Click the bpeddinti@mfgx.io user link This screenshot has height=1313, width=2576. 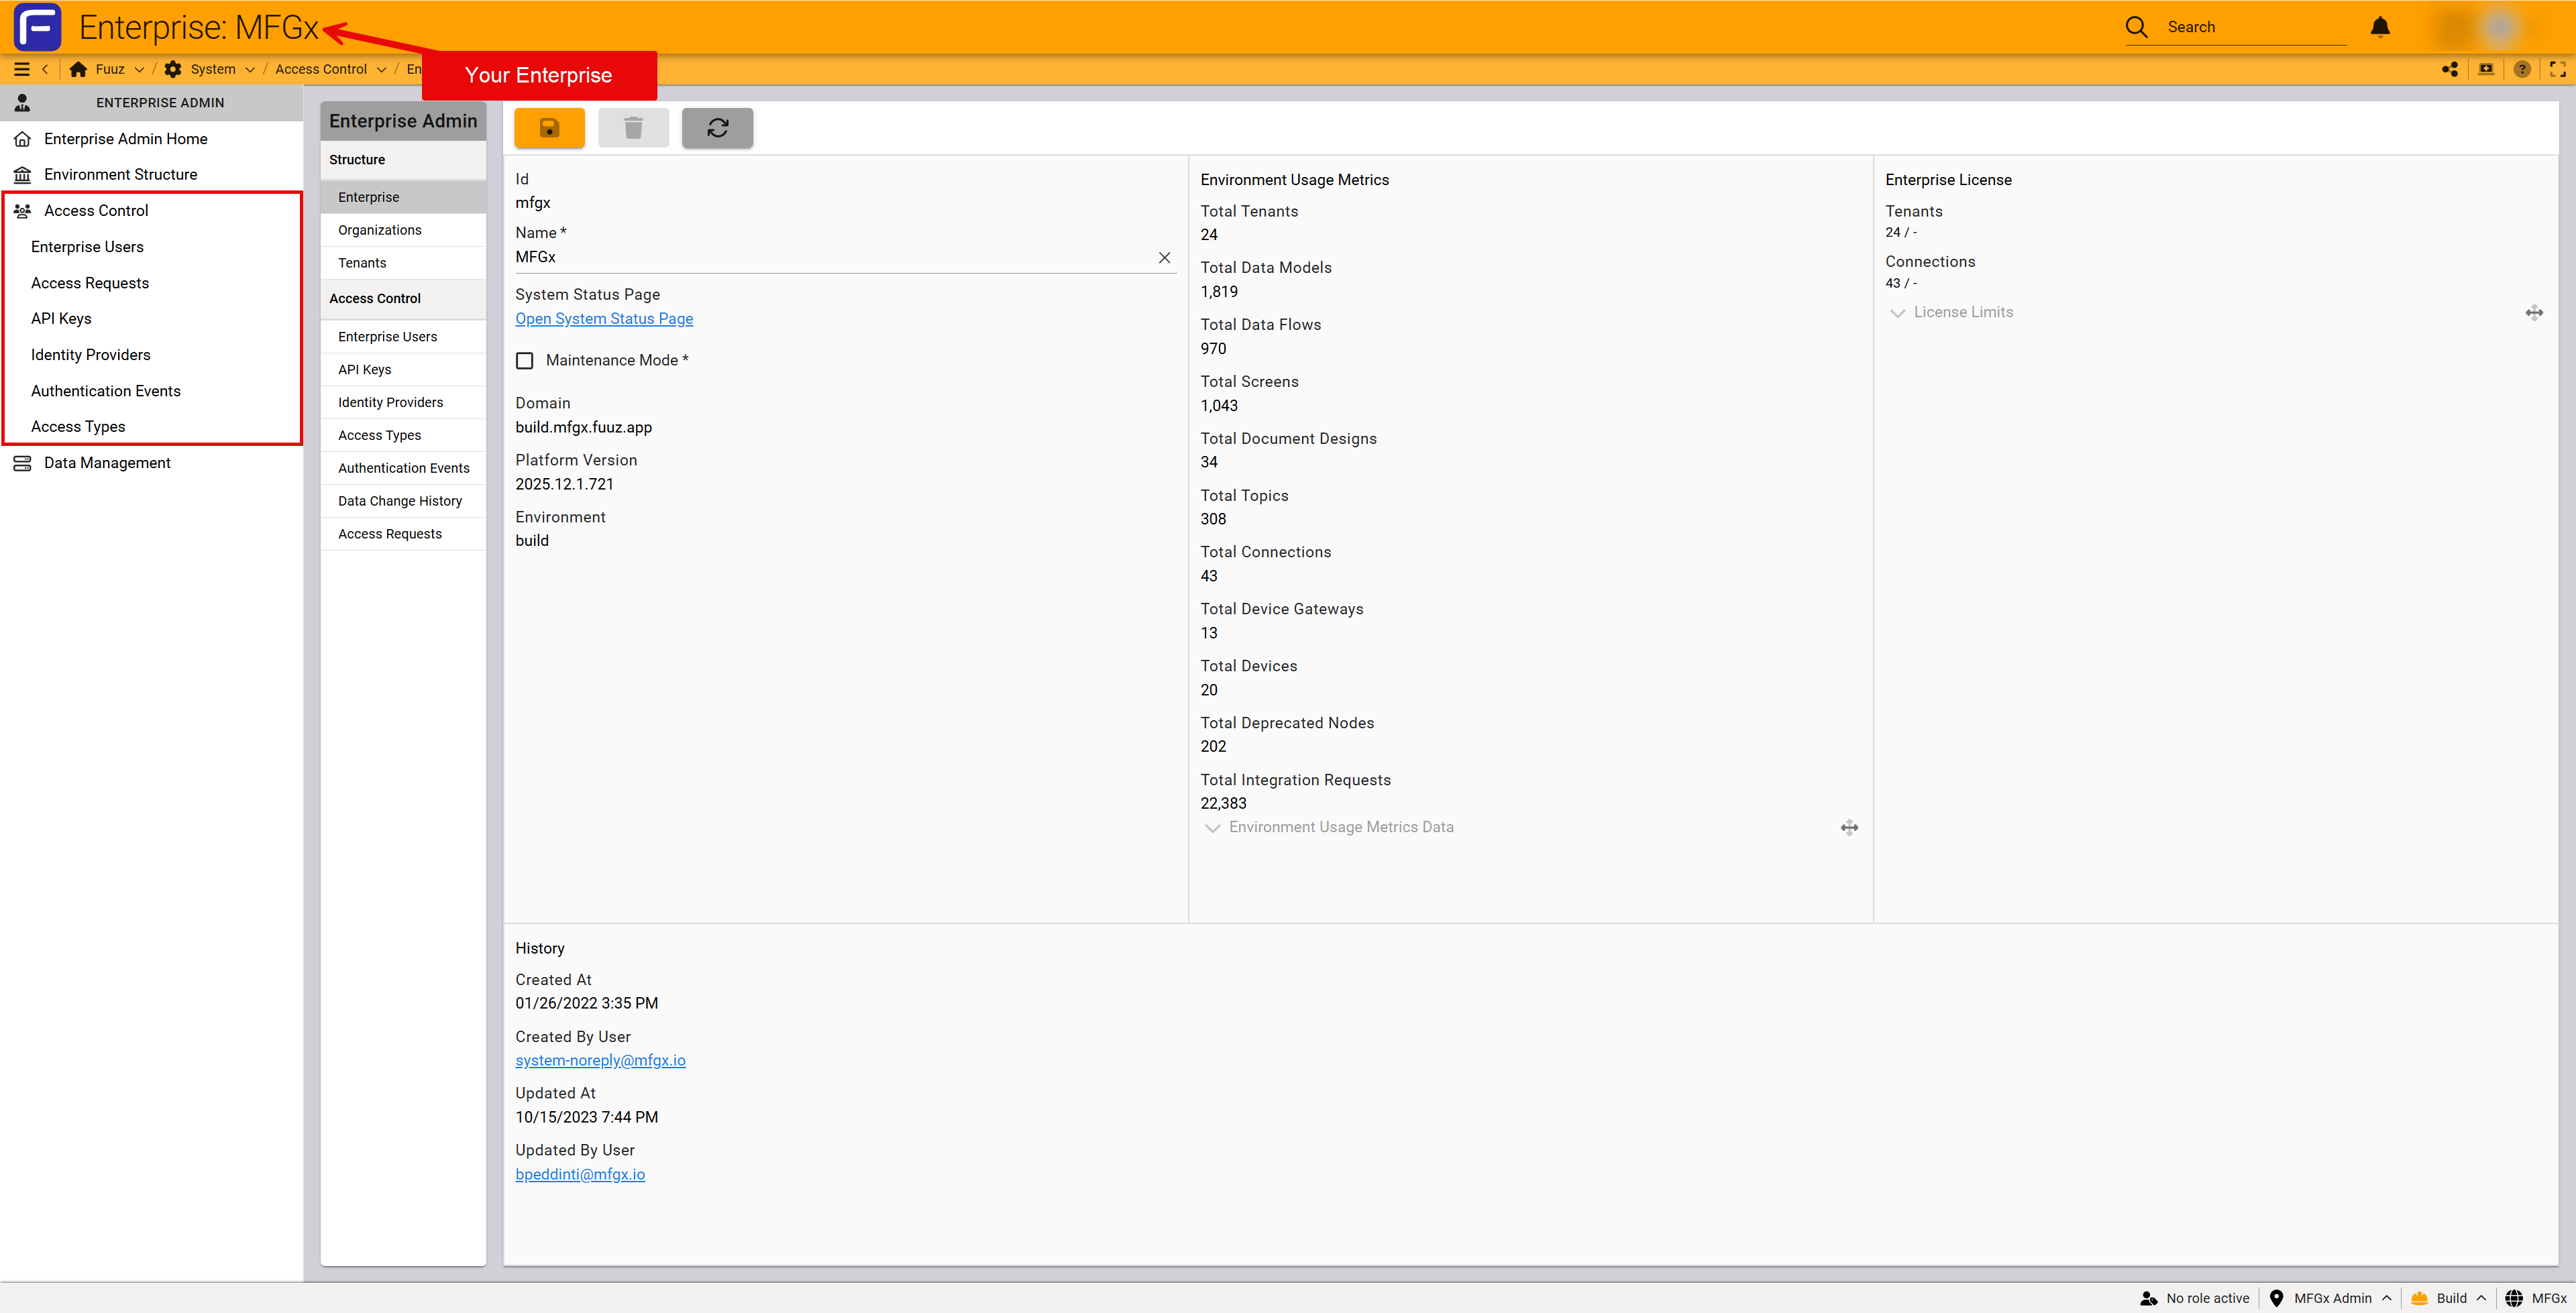(580, 1174)
